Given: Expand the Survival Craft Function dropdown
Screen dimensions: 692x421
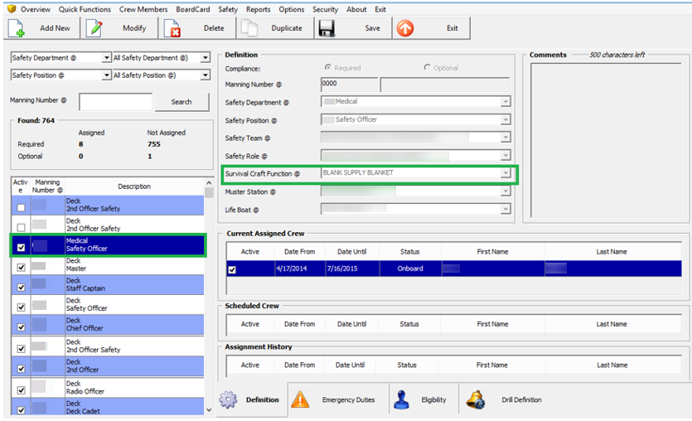Looking at the screenshot, I should pyautogui.click(x=506, y=173).
